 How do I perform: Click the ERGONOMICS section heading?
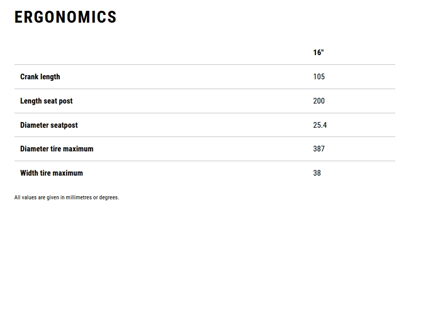tap(65, 17)
